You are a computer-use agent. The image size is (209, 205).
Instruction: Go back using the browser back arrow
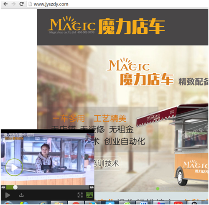click(5, 4)
